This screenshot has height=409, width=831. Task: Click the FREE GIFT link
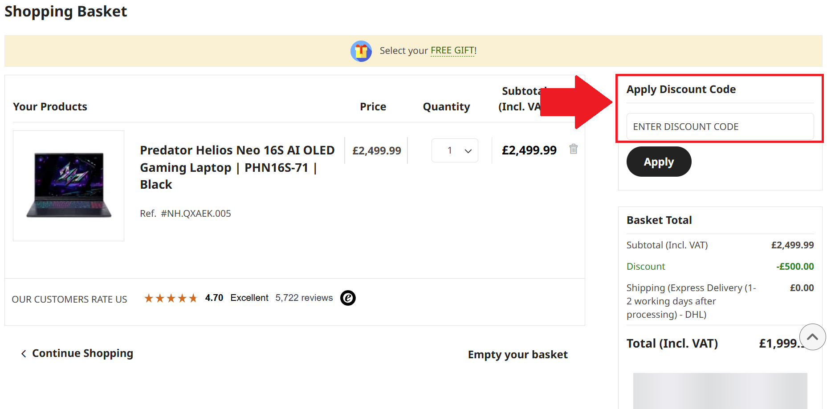(453, 51)
